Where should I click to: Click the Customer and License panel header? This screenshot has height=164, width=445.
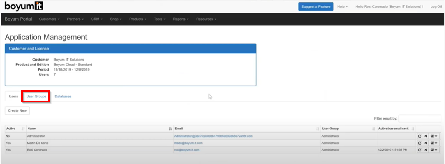coord(131,49)
